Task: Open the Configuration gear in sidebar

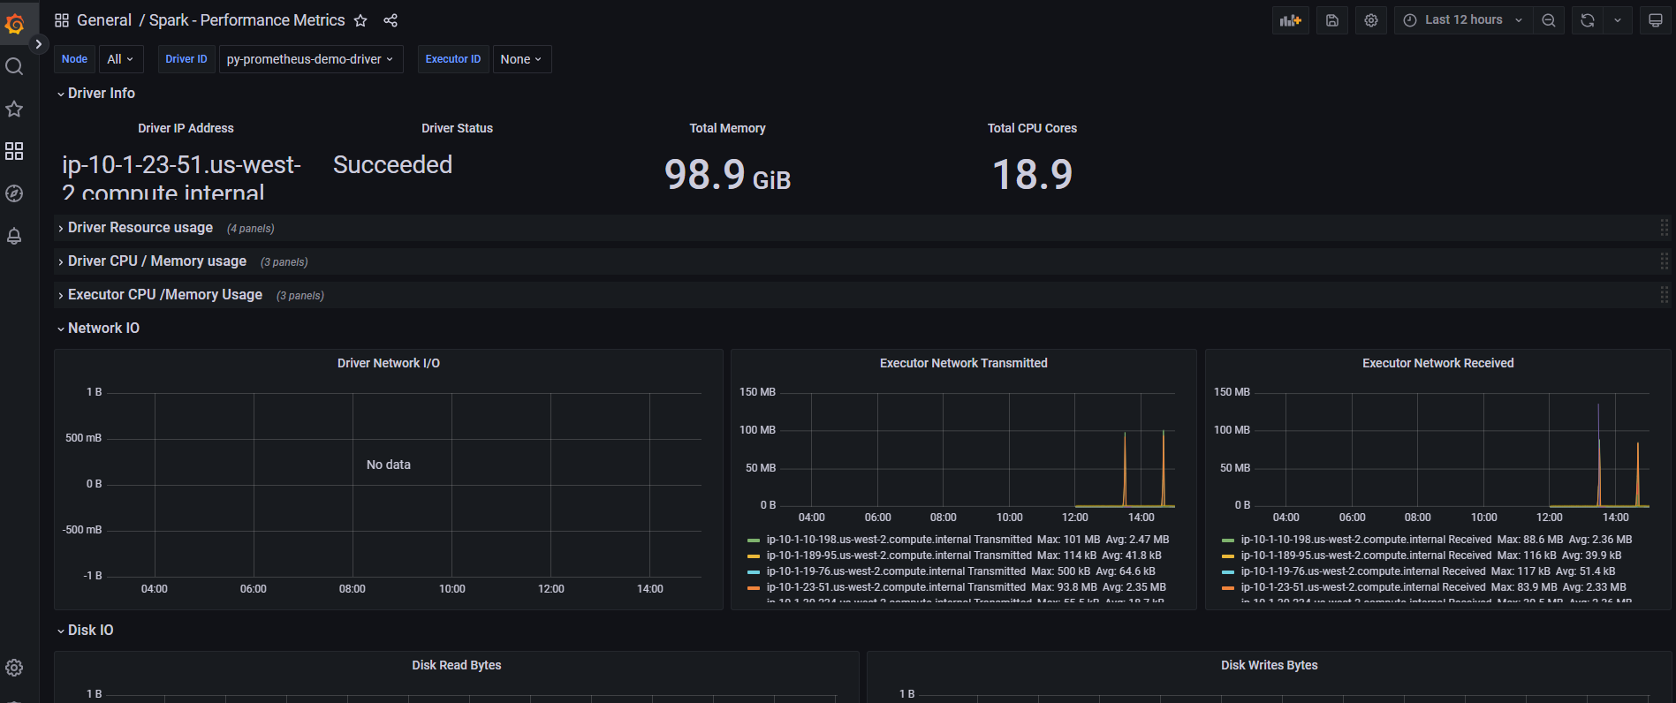Action: (x=14, y=668)
